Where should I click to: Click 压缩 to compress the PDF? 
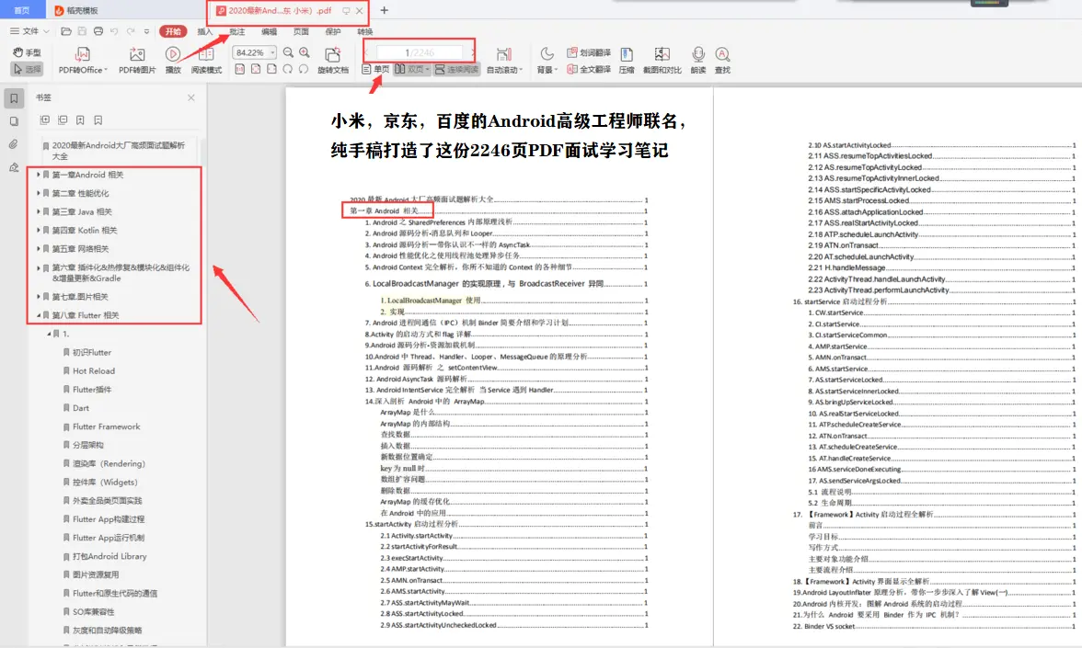point(627,60)
